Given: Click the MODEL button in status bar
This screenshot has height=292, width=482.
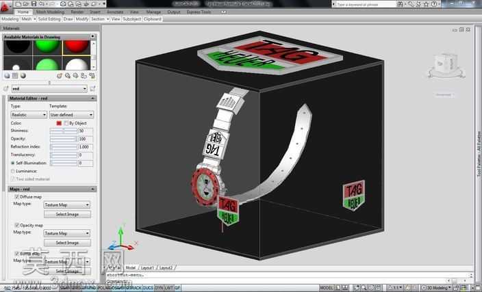Looking at the screenshot, I should [327, 288].
